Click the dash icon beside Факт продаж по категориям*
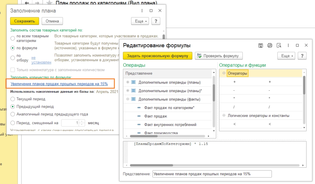Screen dimensions: 315x184 139,108
